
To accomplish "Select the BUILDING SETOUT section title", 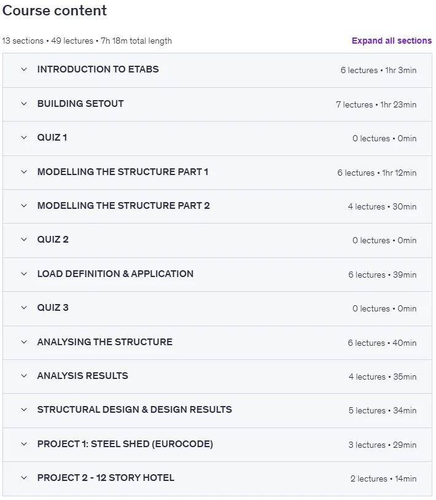I will (80, 104).
